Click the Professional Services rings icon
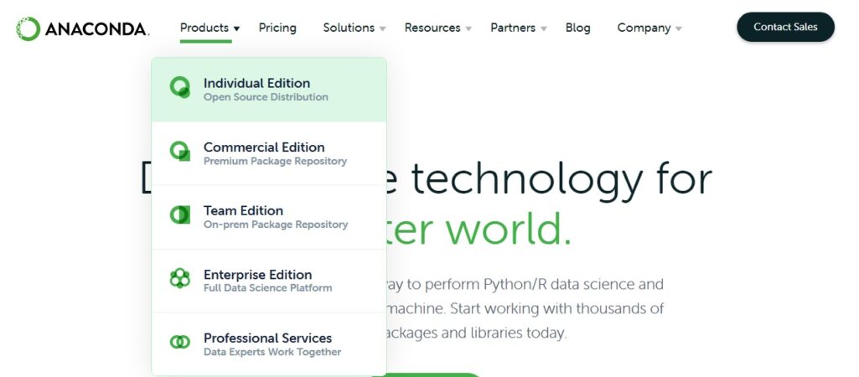859x377 pixels. click(x=179, y=342)
